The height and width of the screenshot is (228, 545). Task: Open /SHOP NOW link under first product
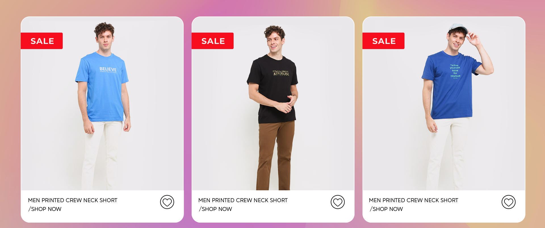coord(45,209)
